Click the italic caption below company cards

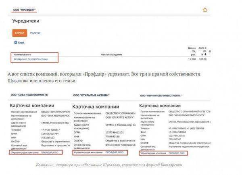pos(109,165)
